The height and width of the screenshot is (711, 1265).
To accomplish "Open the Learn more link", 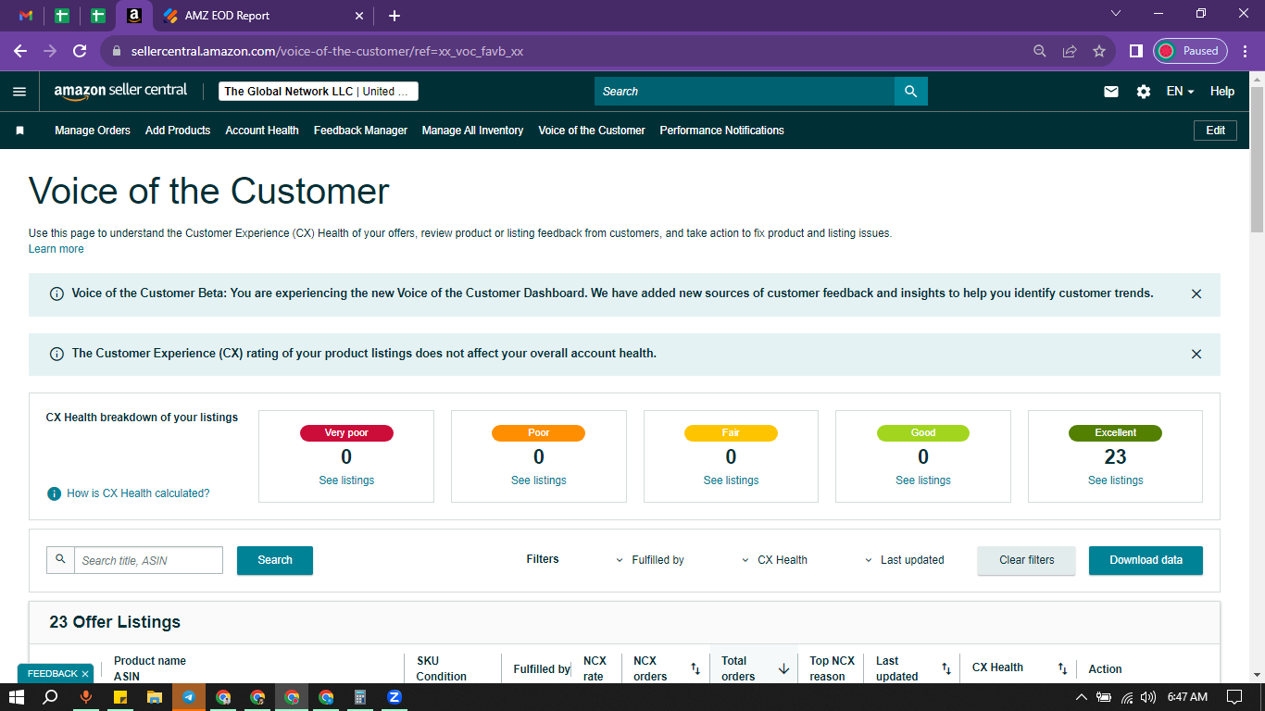I will tap(56, 249).
